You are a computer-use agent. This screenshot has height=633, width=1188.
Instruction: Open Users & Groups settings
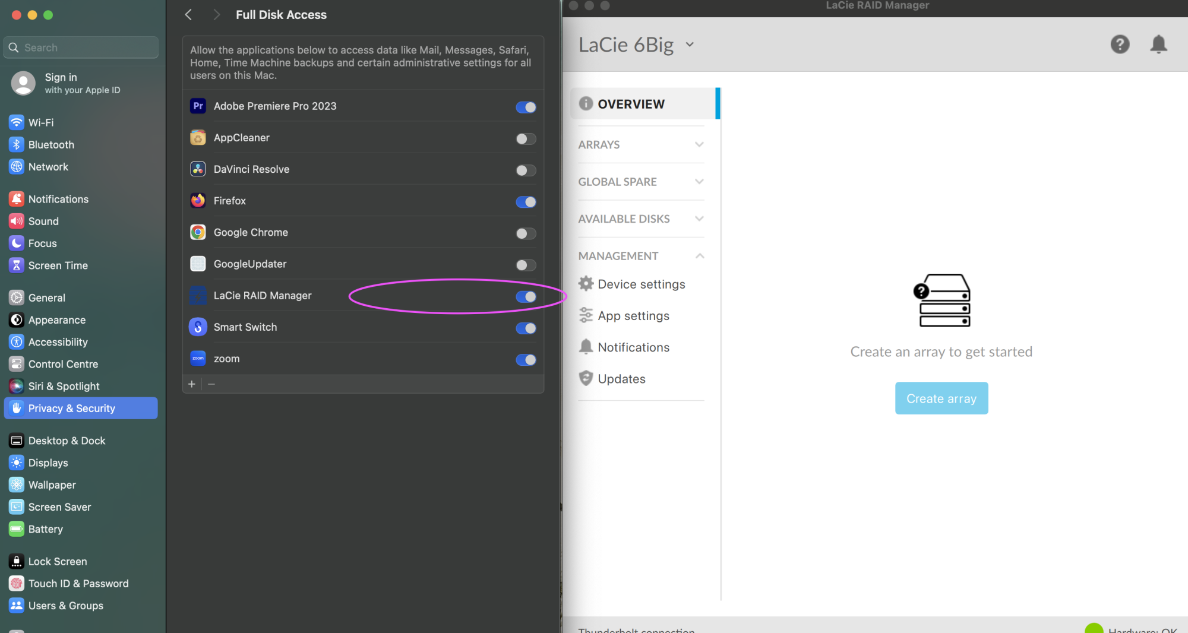click(81, 605)
